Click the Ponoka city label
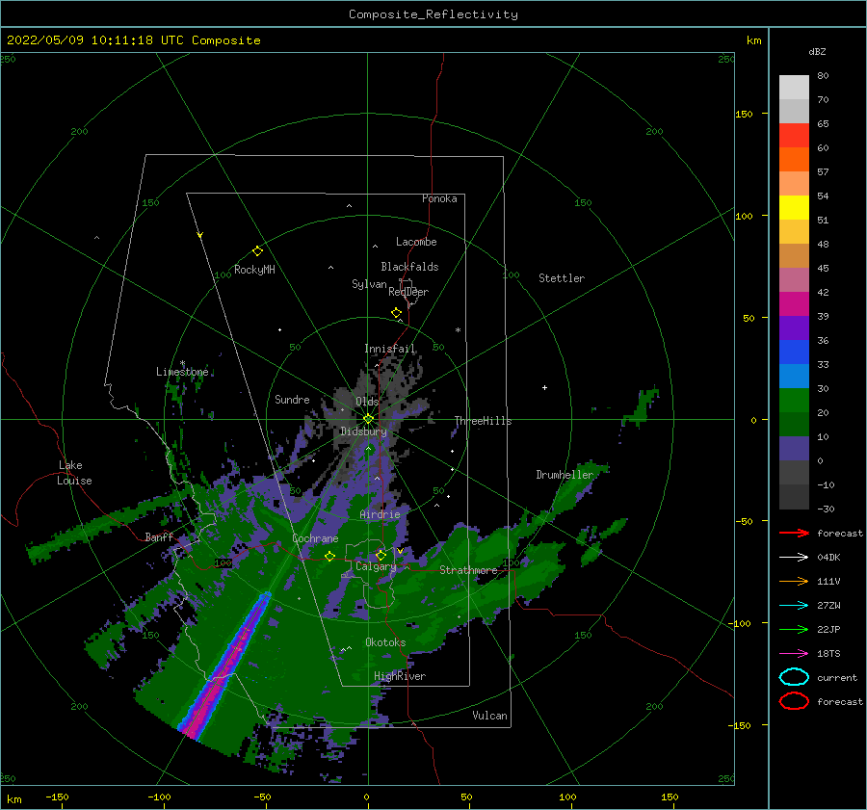Image resolution: width=867 pixels, height=810 pixels. tap(439, 198)
